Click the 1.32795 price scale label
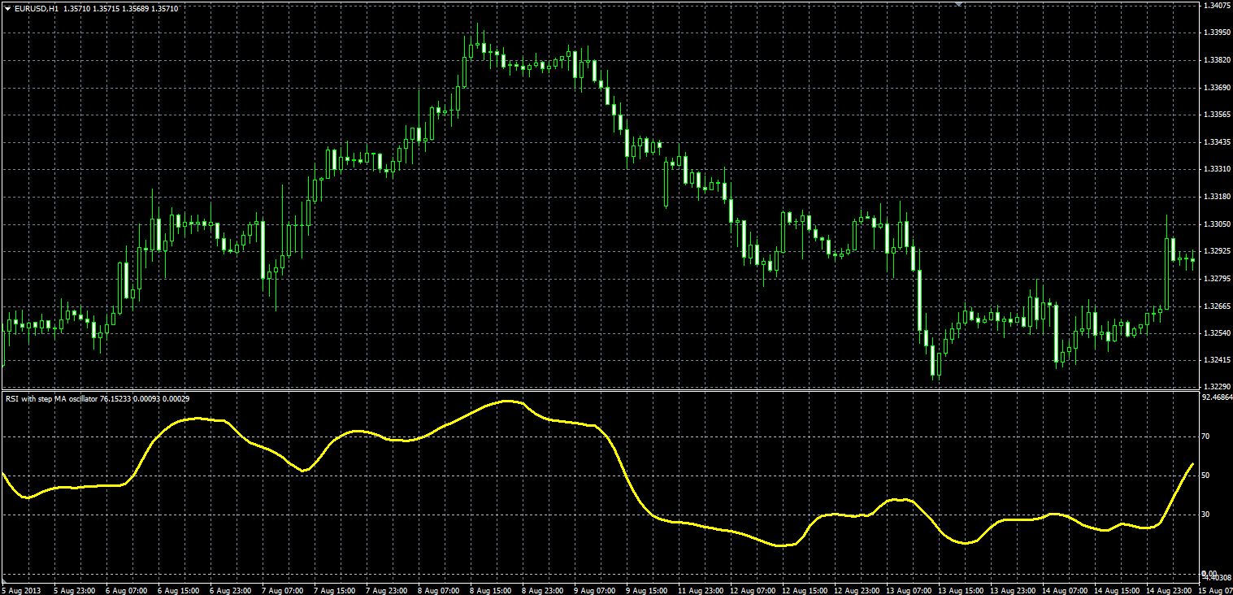1233x595 pixels. [1216, 279]
